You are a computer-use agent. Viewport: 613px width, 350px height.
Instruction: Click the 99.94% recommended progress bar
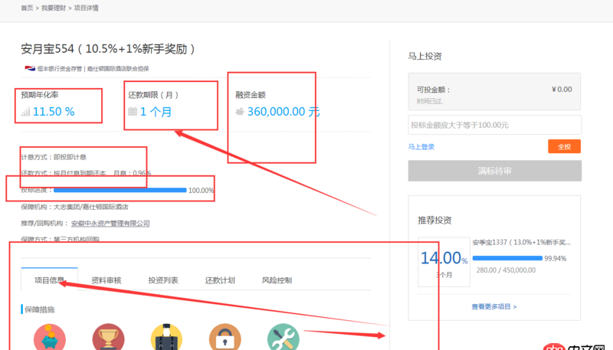coord(507,258)
